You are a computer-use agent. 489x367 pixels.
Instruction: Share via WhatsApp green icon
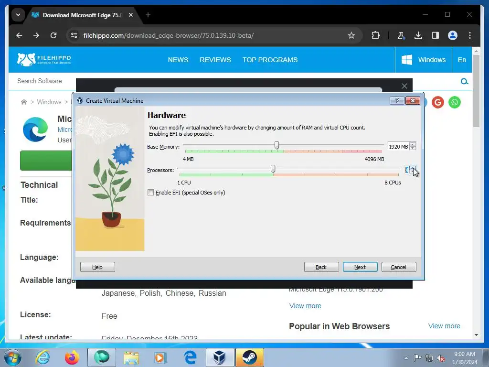point(455,102)
